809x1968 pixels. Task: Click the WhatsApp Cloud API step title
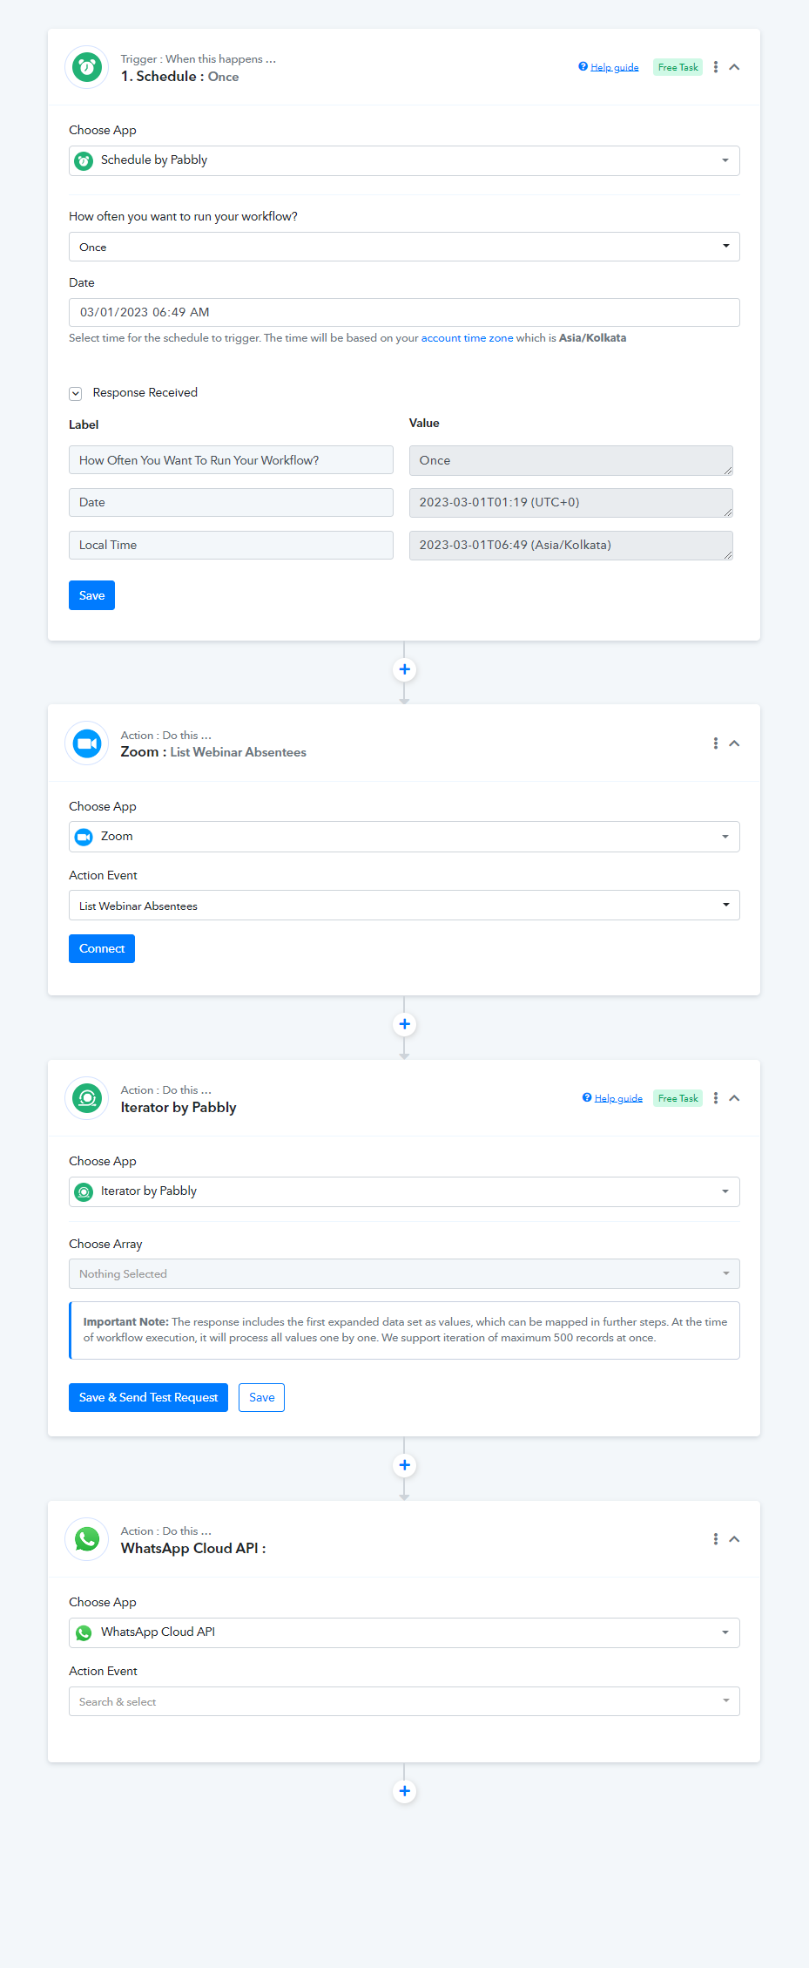click(193, 1549)
